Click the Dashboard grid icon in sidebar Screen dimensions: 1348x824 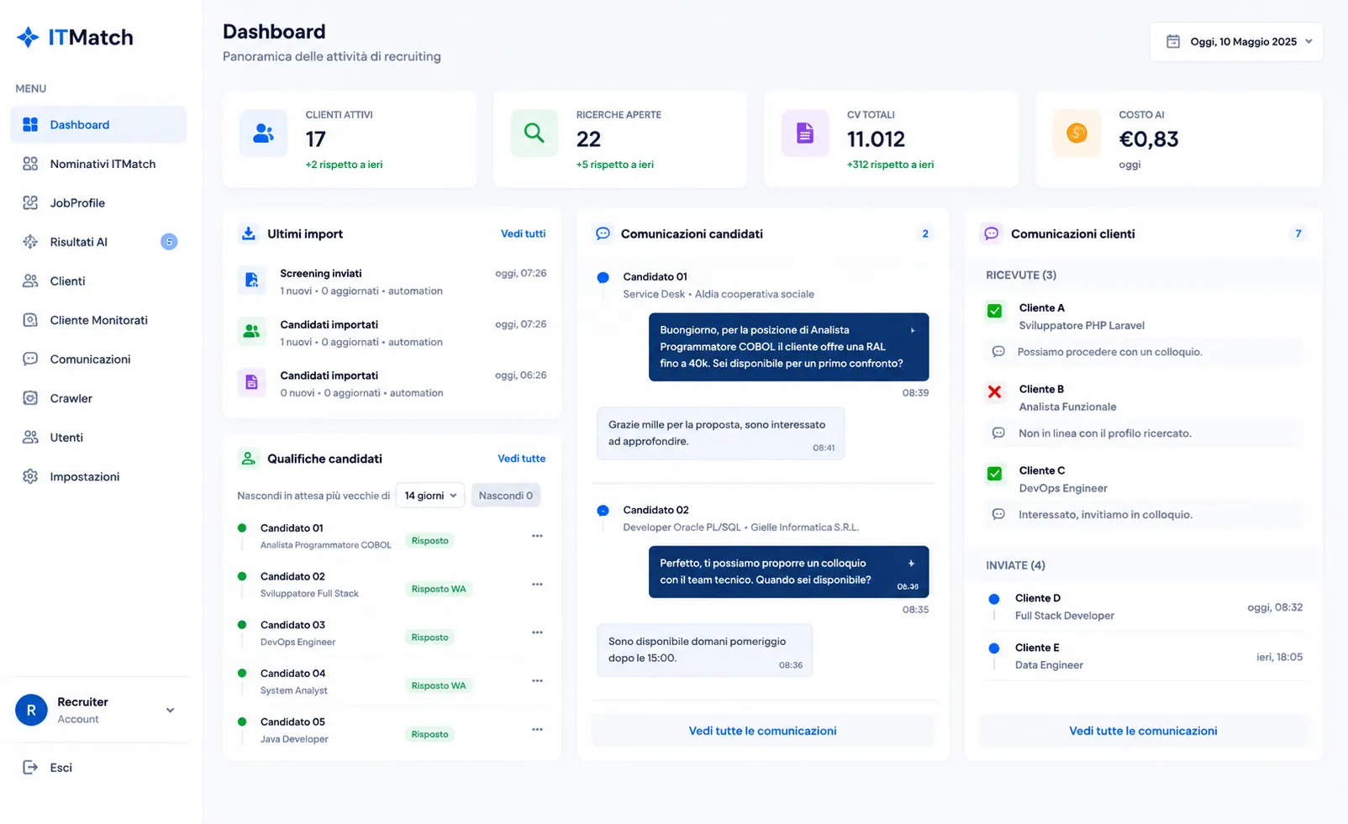pos(30,124)
